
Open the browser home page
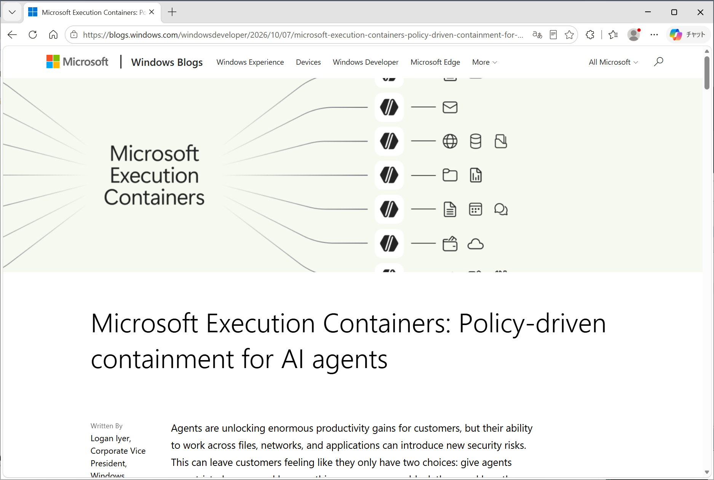(x=53, y=35)
